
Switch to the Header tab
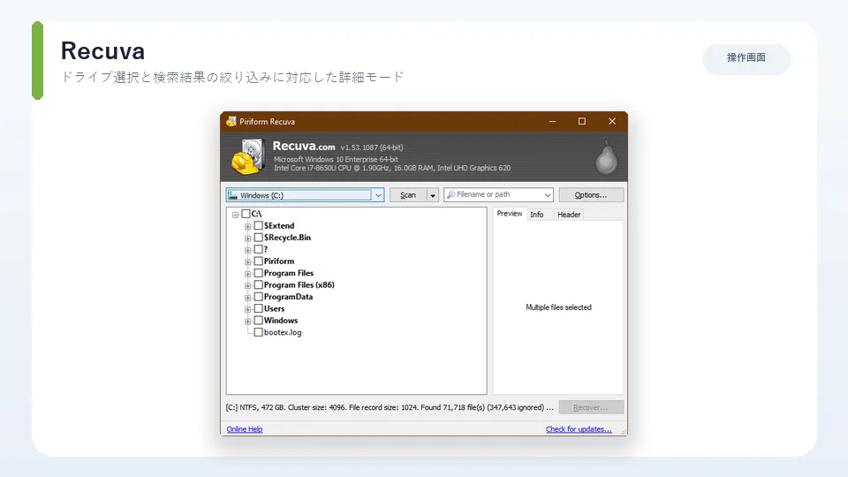pyautogui.click(x=569, y=215)
